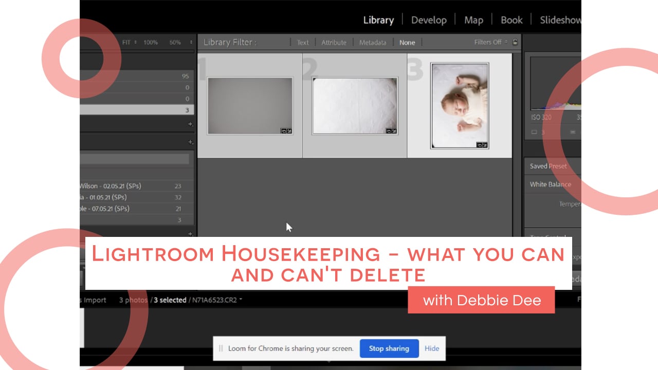This screenshot has width=658, height=370.
Task: Click the grid view vertical scrollbar
Action: tap(517, 145)
